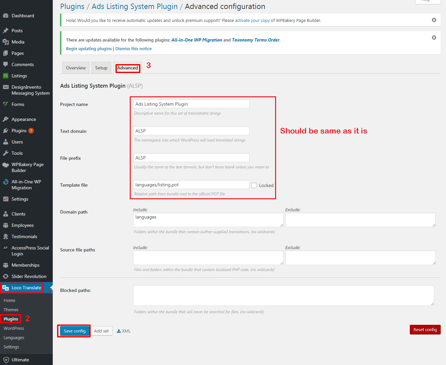Open Loco Translate Themes submenu item
The image size is (446, 365).
(x=11, y=310)
